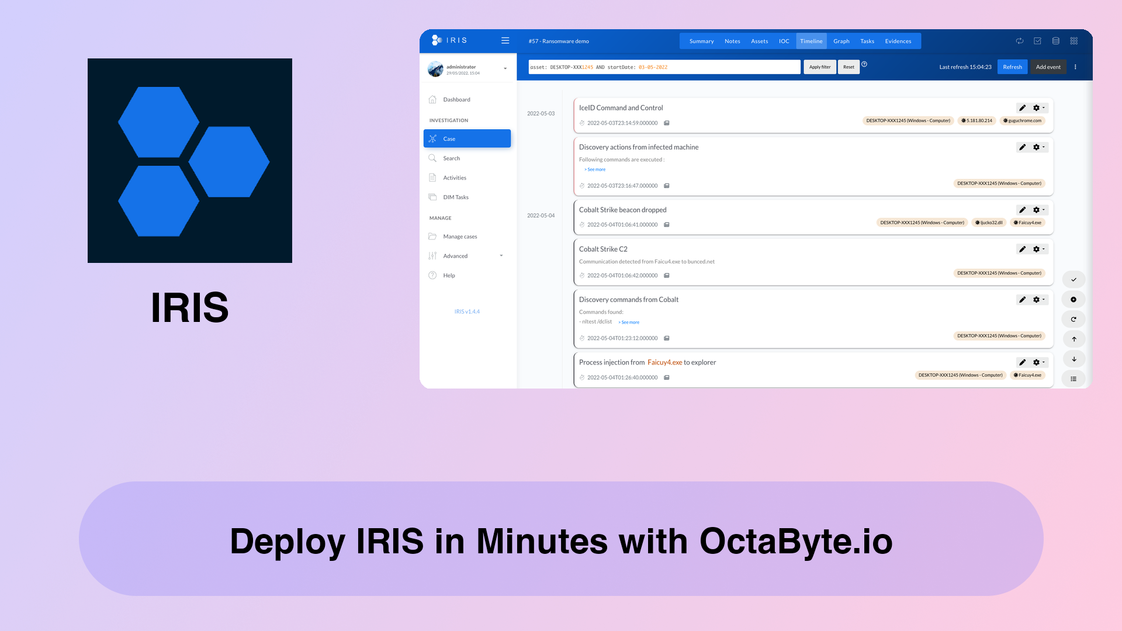Click the guguchrome.com IOC tag

1022,121
